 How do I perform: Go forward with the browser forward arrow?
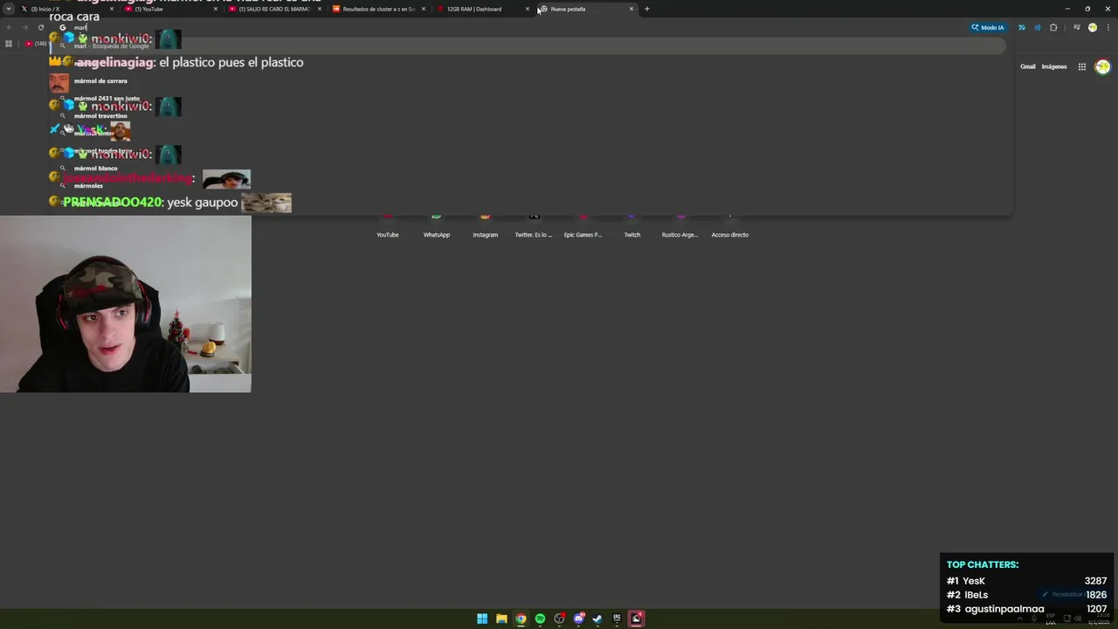[x=25, y=27]
